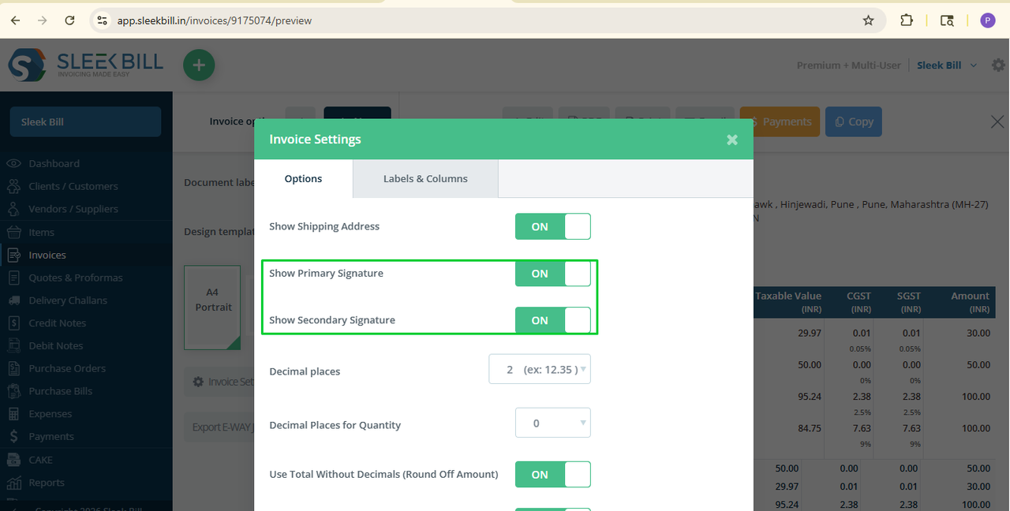Expand the Sleek Bill account dropdown
Screen dimensions: 1010x511
947,65
